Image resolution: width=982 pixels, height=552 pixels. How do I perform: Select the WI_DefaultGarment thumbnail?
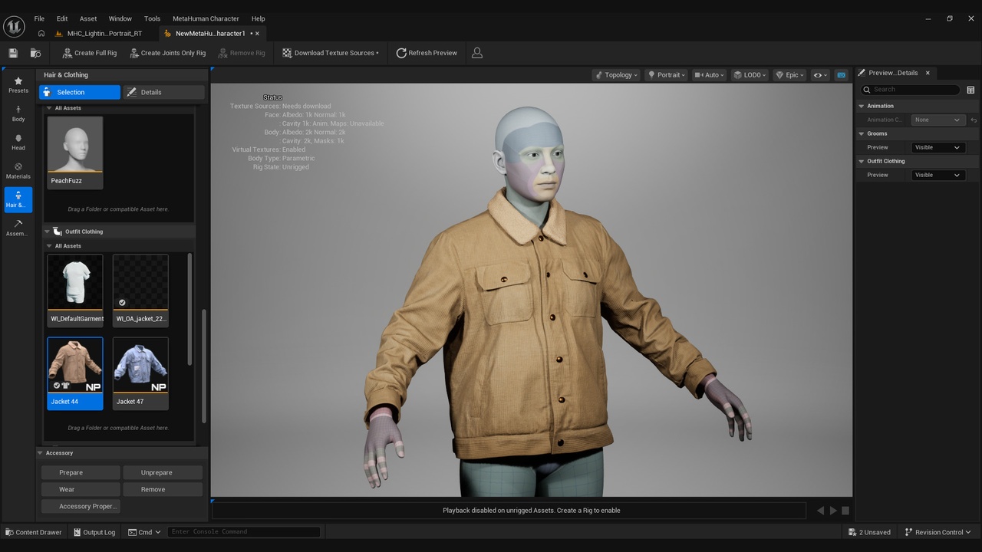(75, 290)
